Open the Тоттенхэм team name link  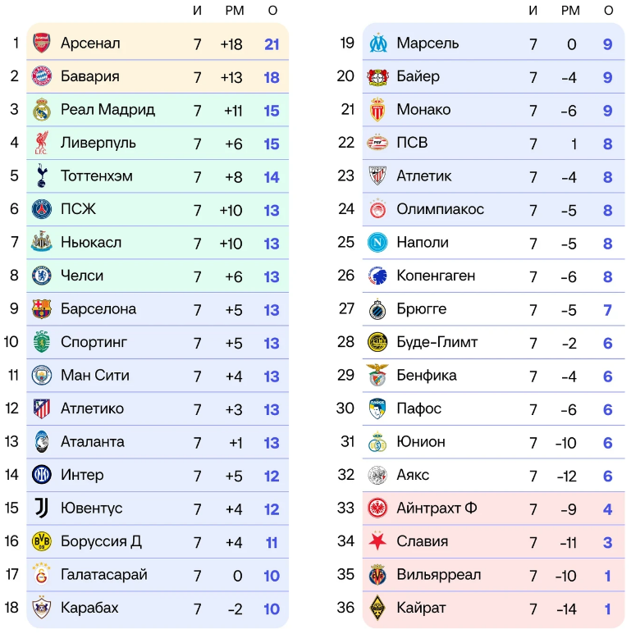pos(96,176)
